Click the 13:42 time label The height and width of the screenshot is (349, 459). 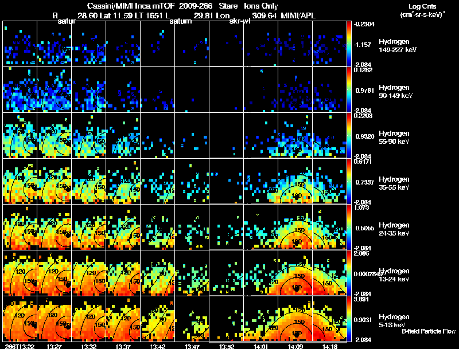pyautogui.click(x=157, y=346)
